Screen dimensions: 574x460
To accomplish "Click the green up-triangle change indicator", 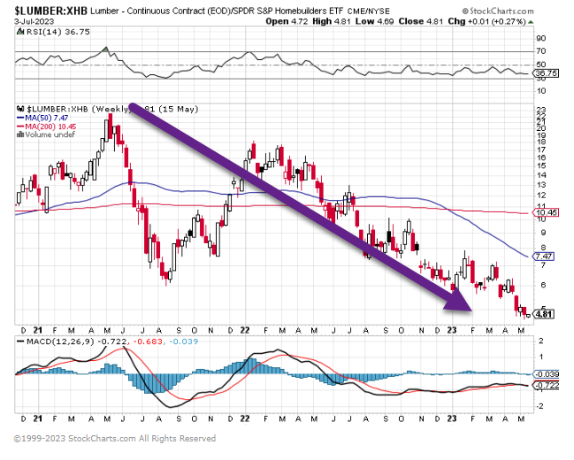I will pyautogui.click(x=531, y=22).
